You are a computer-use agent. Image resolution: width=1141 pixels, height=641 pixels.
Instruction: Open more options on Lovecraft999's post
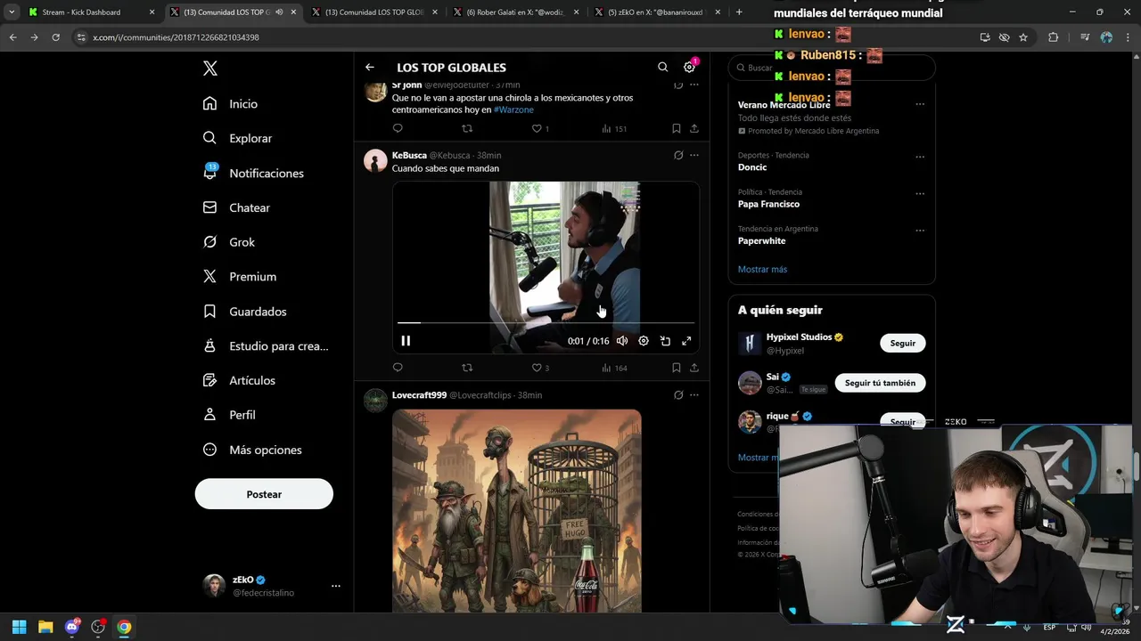[x=694, y=394]
